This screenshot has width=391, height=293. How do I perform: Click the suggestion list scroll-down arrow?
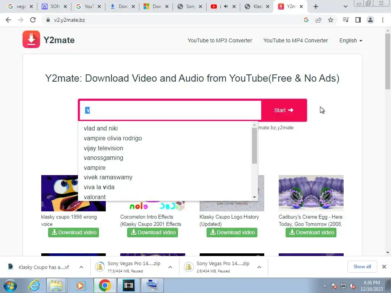[x=254, y=197]
